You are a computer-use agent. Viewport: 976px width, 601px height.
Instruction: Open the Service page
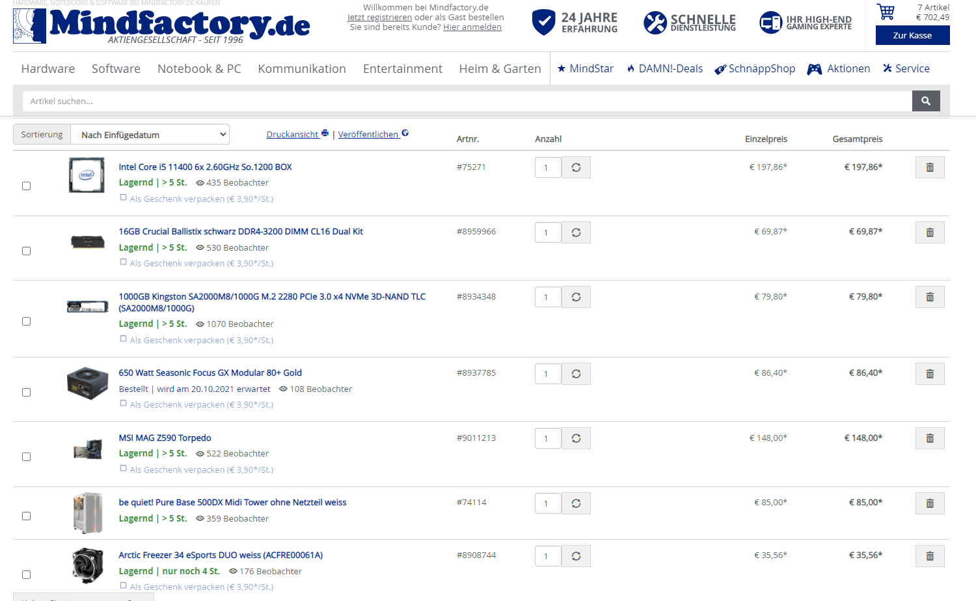(x=906, y=68)
